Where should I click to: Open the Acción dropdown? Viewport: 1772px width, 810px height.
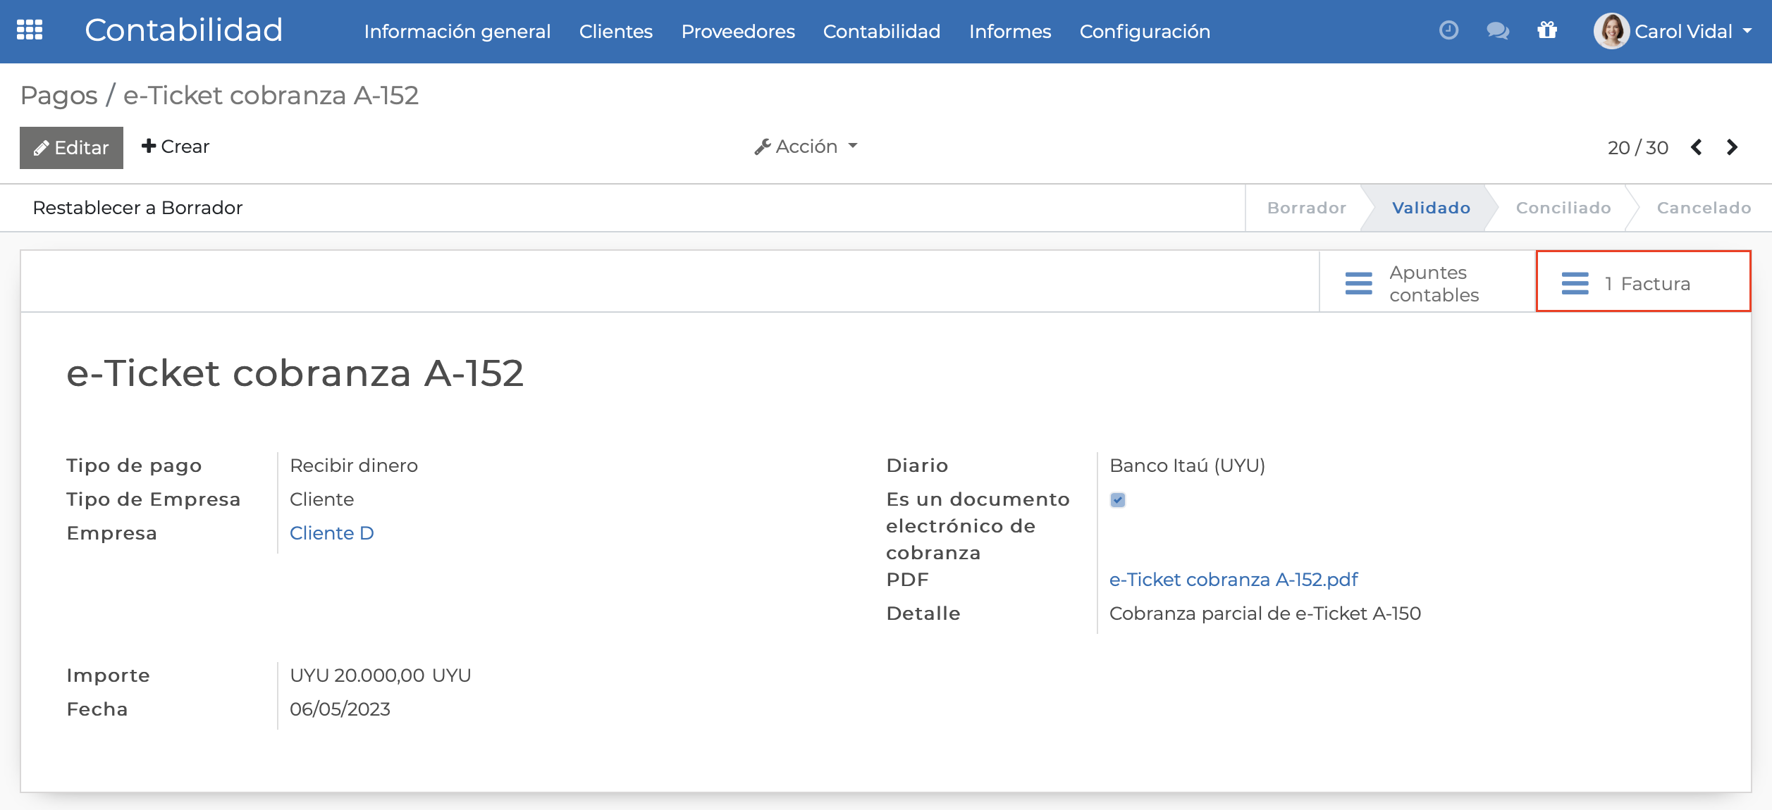pos(804,146)
